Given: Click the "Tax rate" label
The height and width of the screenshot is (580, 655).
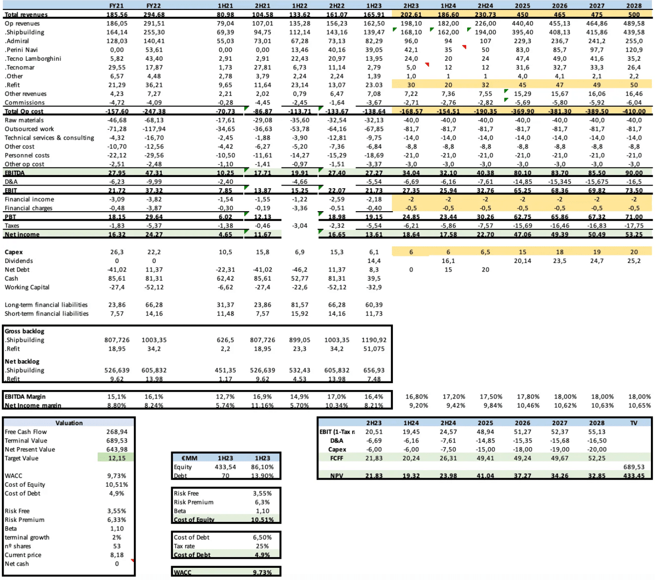Looking at the screenshot, I should pyautogui.click(x=184, y=546).
